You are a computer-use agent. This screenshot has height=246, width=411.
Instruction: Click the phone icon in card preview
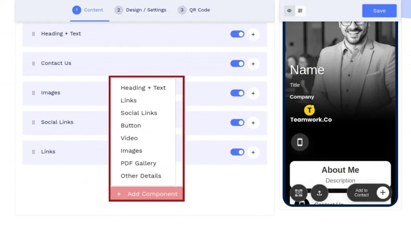300,142
